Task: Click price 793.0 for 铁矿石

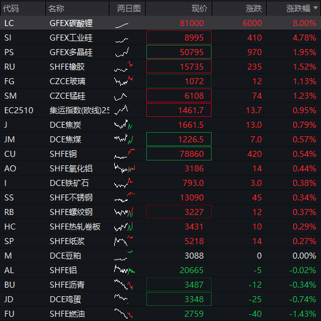Action: [x=193, y=183]
